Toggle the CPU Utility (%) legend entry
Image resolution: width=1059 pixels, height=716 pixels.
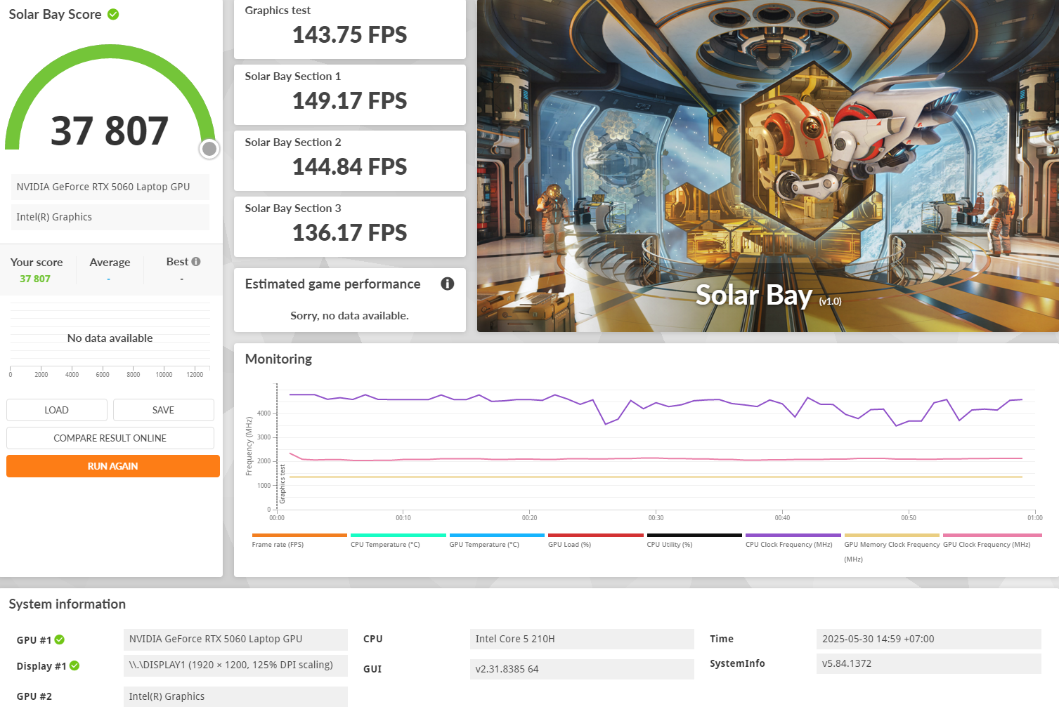tap(694, 540)
